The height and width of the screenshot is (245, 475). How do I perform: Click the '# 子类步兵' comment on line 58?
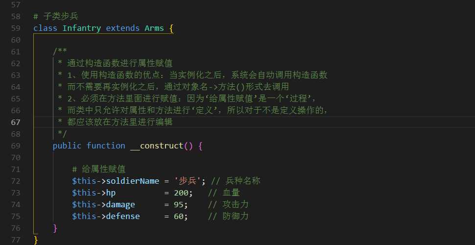(56, 16)
